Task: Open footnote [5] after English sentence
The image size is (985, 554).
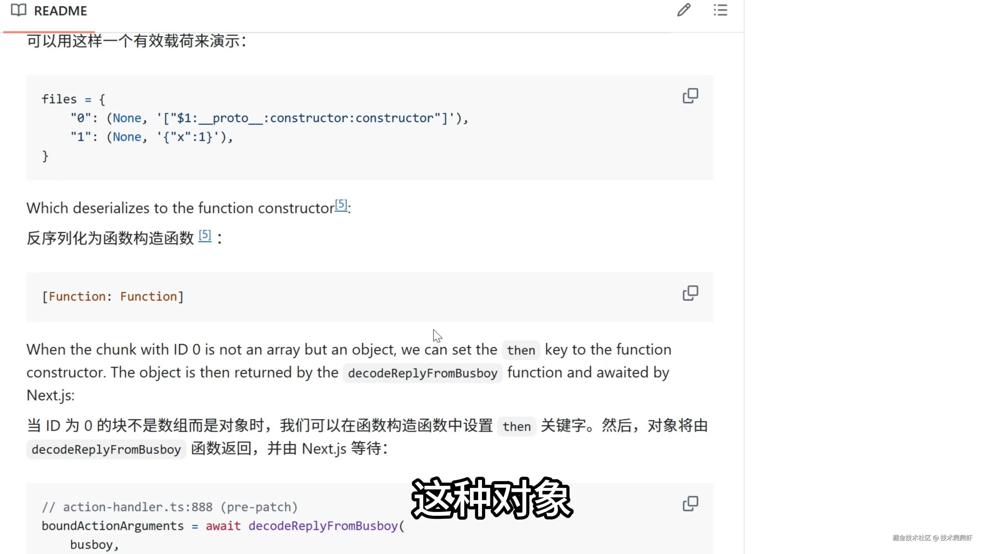Action: pyautogui.click(x=341, y=205)
